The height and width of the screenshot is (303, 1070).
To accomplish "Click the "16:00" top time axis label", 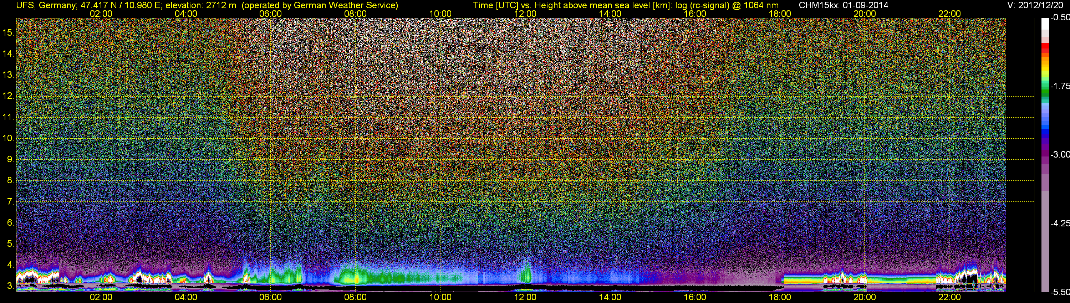I will [695, 14].
